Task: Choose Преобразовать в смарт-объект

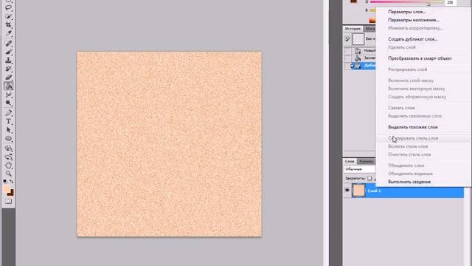Action: pyautogui.click(x=420, y=58)
